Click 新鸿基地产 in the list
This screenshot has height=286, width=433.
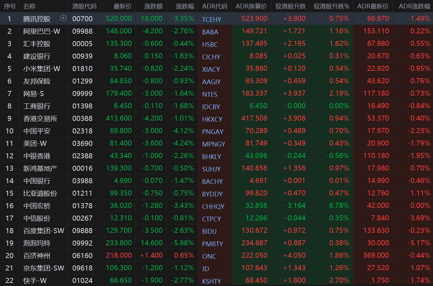coord(40,168)
